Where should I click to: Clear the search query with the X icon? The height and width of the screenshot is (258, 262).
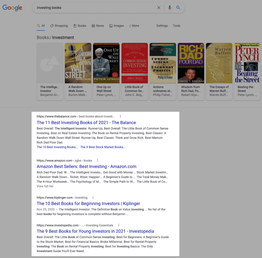[x=159, y=8]
